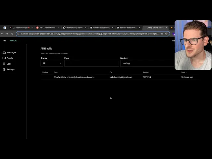The image size is (212, 159).
Task: Close the technomancy-dev GitHub tab
Action: click(x=85, y=27)
